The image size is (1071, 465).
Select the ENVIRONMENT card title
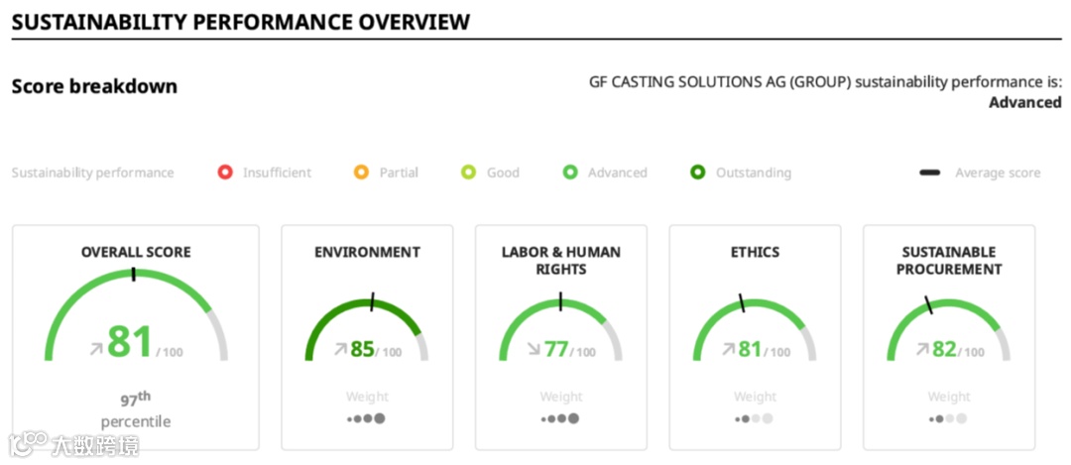[367, 253]
